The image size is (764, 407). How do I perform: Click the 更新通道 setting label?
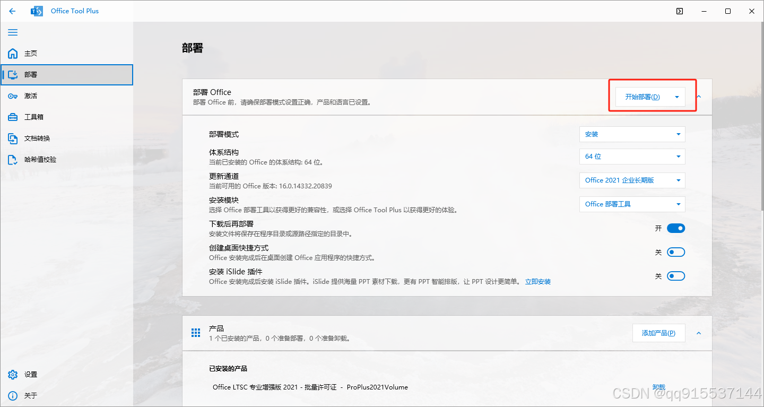click(224, 176)
